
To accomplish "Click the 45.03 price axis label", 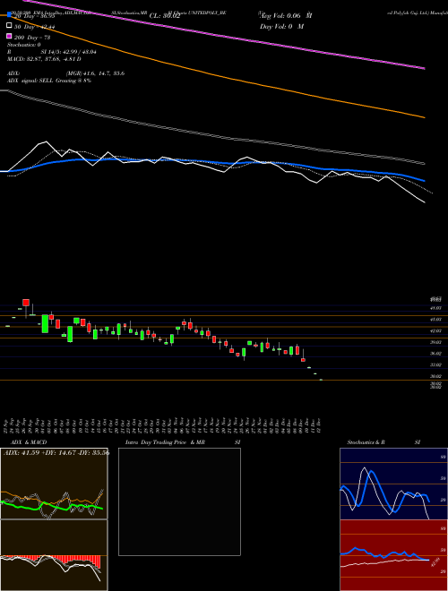I will point(436,320).
